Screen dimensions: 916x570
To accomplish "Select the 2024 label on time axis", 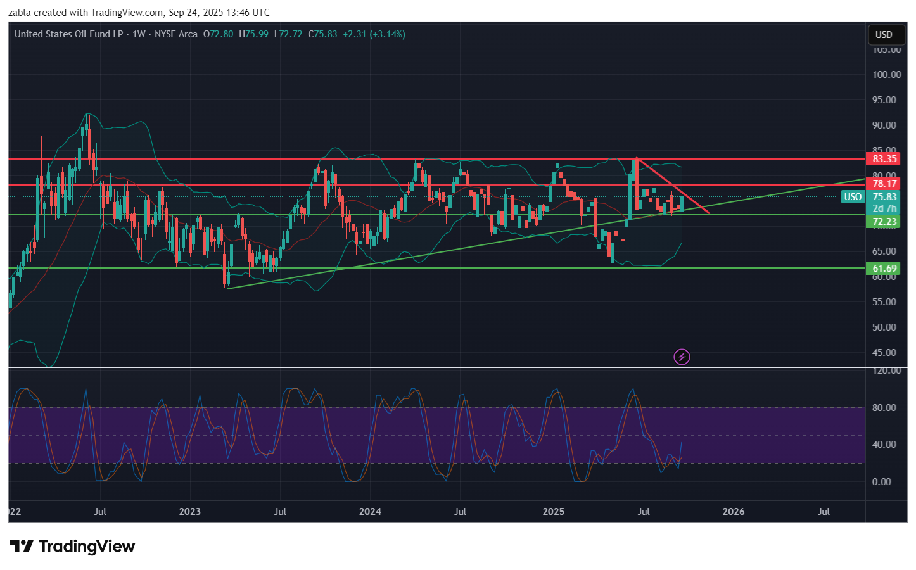I will click(370, 512).
